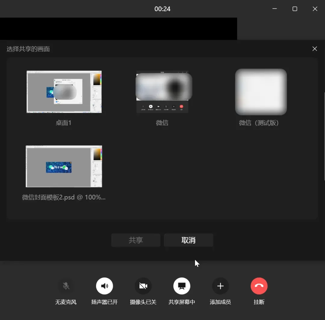The image size is (325, 320).
Task: Click the 微信（测试版）label
Action: (x=259, y=123)
